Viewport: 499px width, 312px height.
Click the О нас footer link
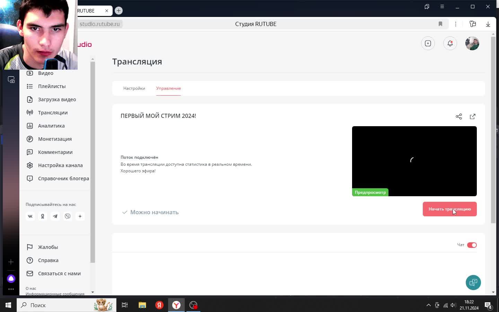pyautogui.click(x=31, y=288)
